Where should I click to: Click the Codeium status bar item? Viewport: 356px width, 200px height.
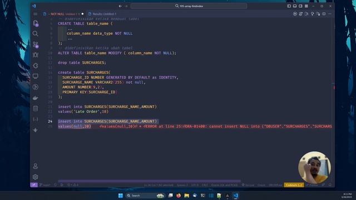pyautogui.click(x=294, y=185)
